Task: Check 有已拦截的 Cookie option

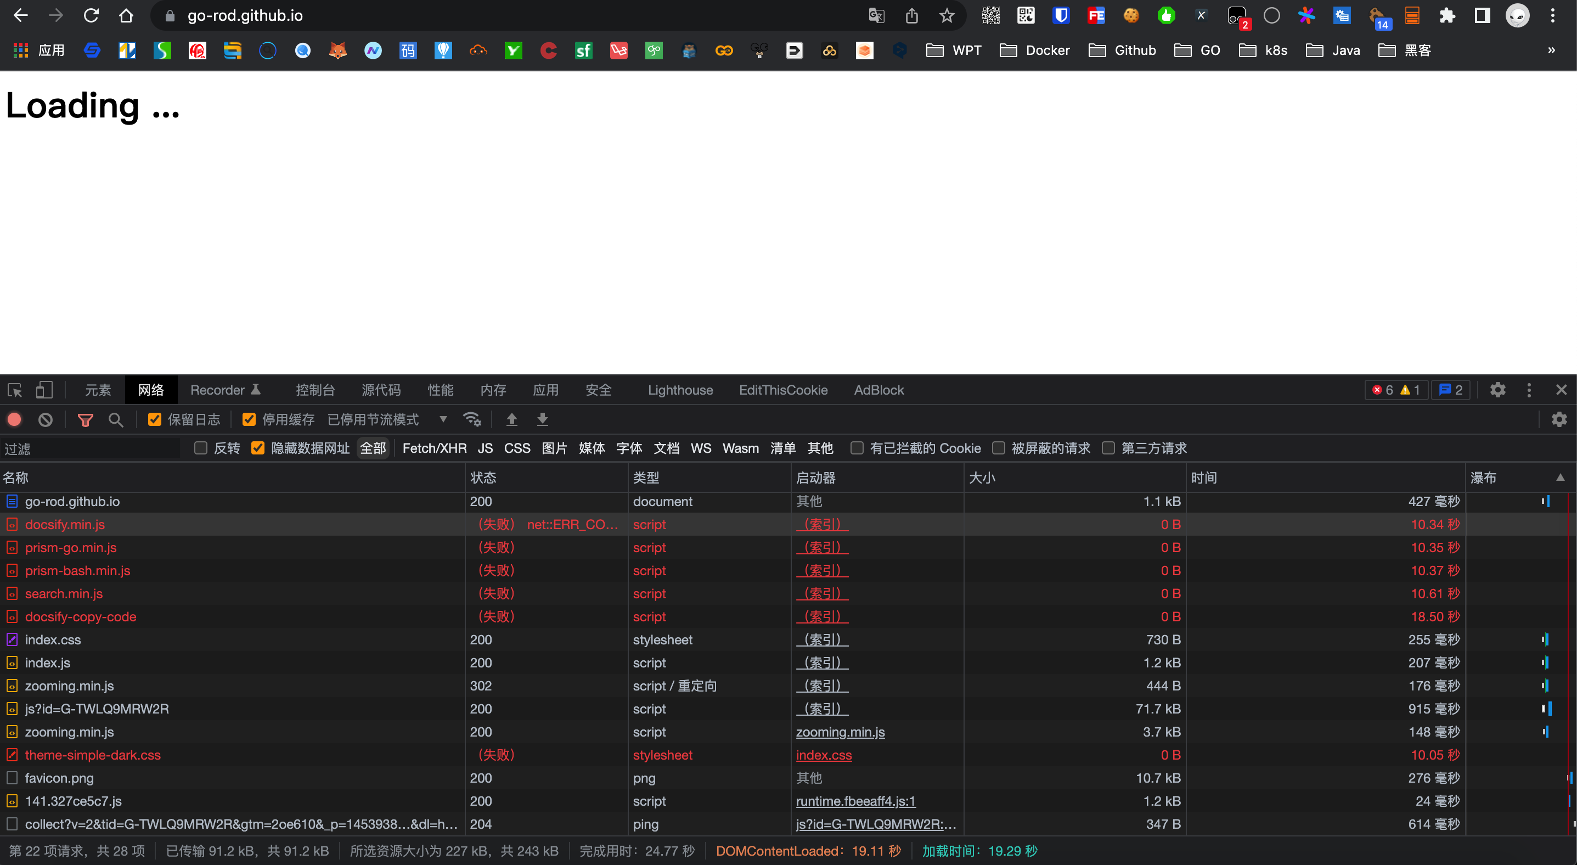Action: click(x=857, y=448)
